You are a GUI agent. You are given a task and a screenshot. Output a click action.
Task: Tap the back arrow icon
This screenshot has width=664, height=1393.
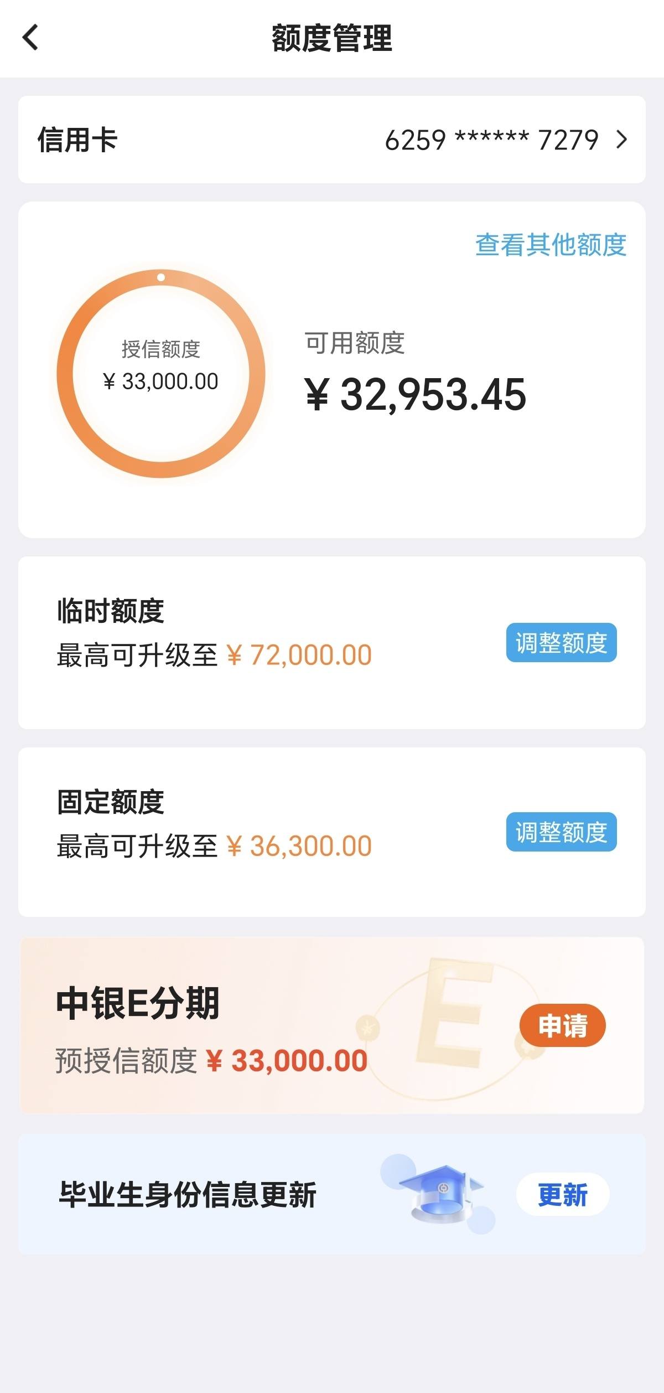coord(30,38)
